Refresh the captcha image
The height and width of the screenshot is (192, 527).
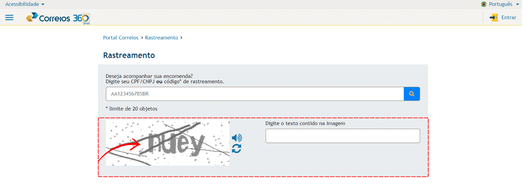click(236, 148)
